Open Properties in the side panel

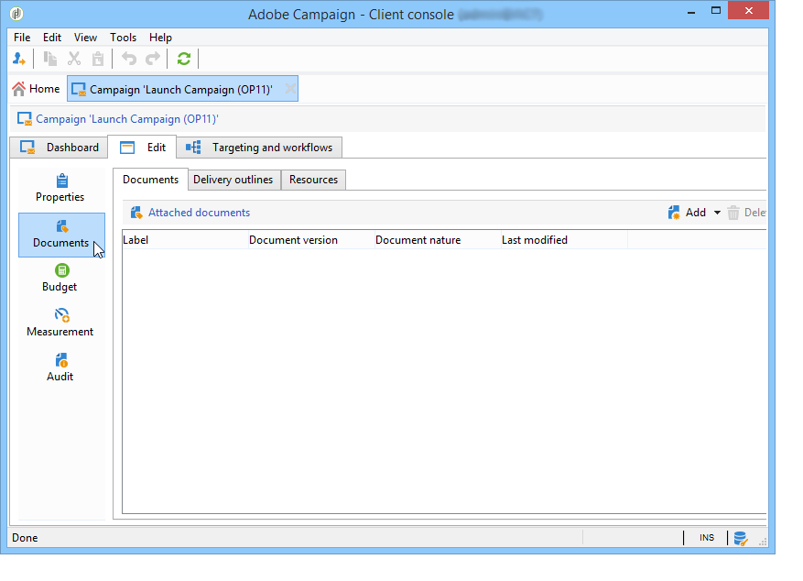click(60, 189)
